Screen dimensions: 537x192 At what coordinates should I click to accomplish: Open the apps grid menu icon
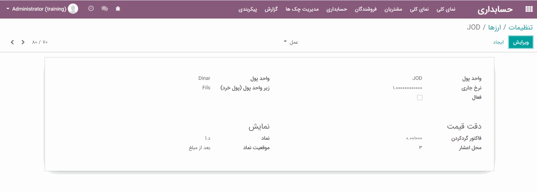[x=529, y=9]
